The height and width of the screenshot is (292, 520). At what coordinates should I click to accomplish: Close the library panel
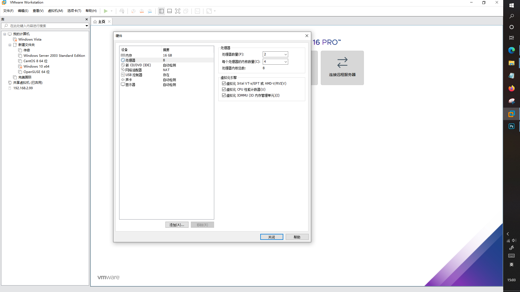[87, 19]
